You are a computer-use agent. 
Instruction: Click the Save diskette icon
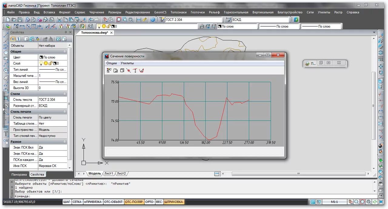[19, 20]
